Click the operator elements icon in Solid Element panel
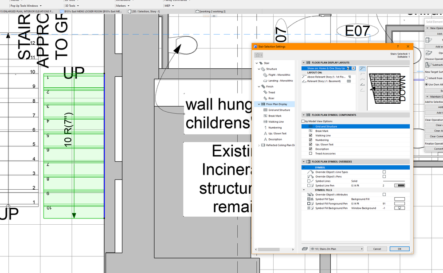 coord(429,53)
